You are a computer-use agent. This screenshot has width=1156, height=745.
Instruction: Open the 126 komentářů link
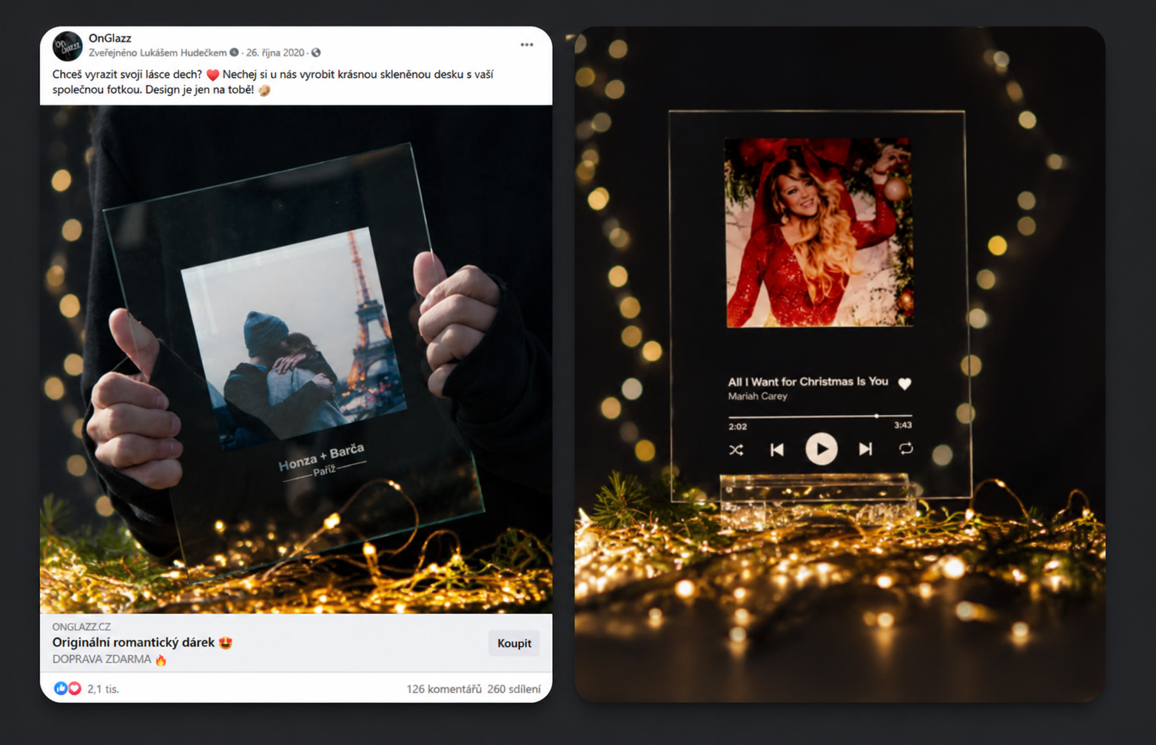click(444, 689)
